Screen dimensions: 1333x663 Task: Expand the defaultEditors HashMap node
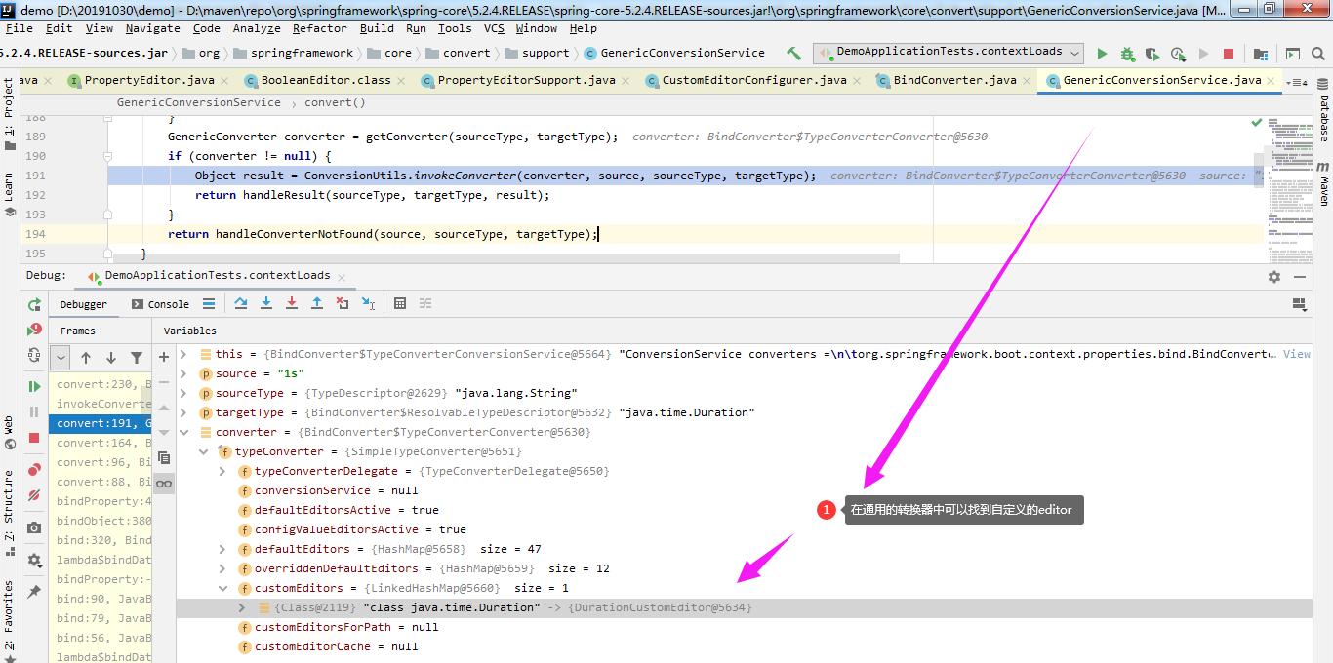pos(222,549)
